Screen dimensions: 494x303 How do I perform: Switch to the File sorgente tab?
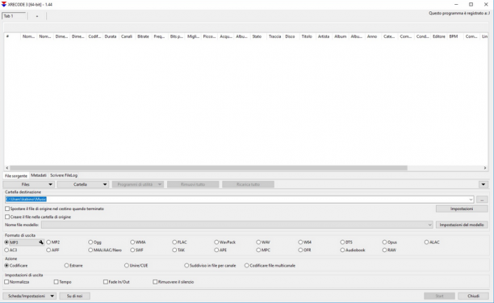click(16, 175)
